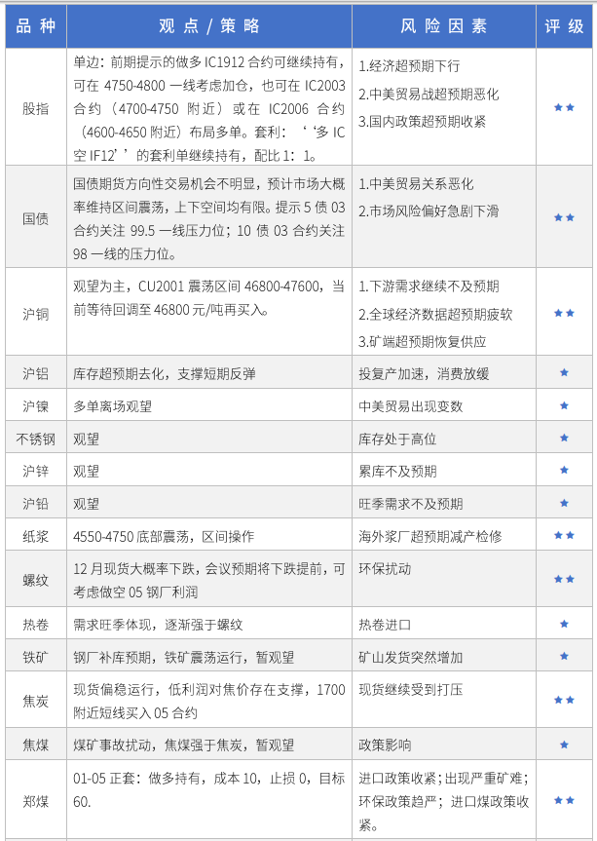Click risk text 3.国内政策超预期收紧
This screenshot has height=841, width=597.
point(422,122)
